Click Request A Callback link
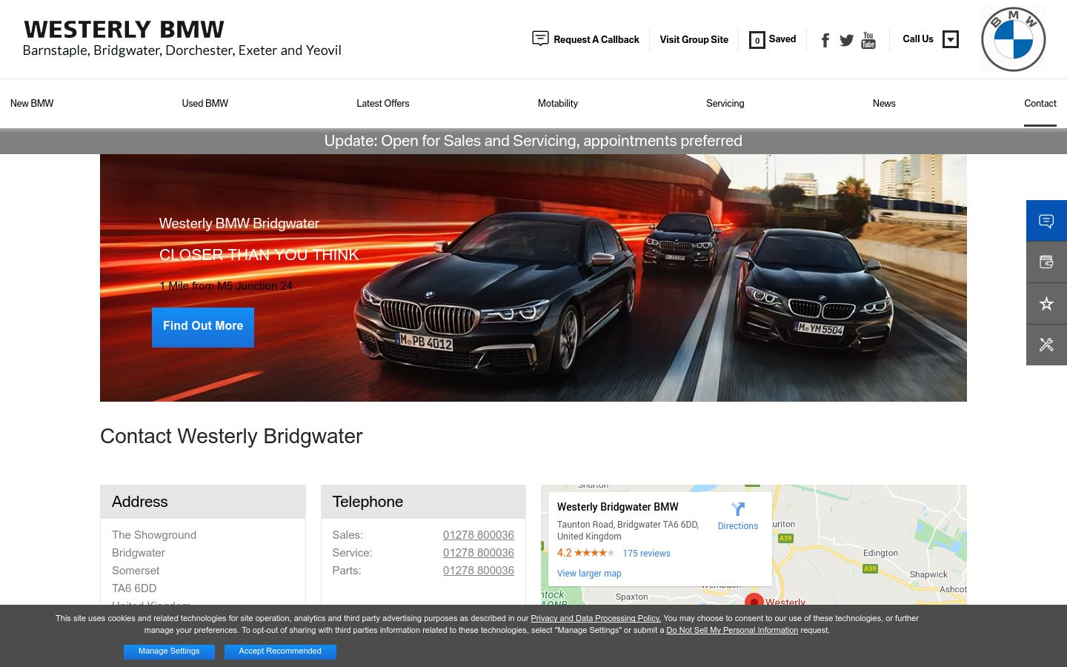Image resolution: width=1067 pixels, height=667 pixels. 596,39
